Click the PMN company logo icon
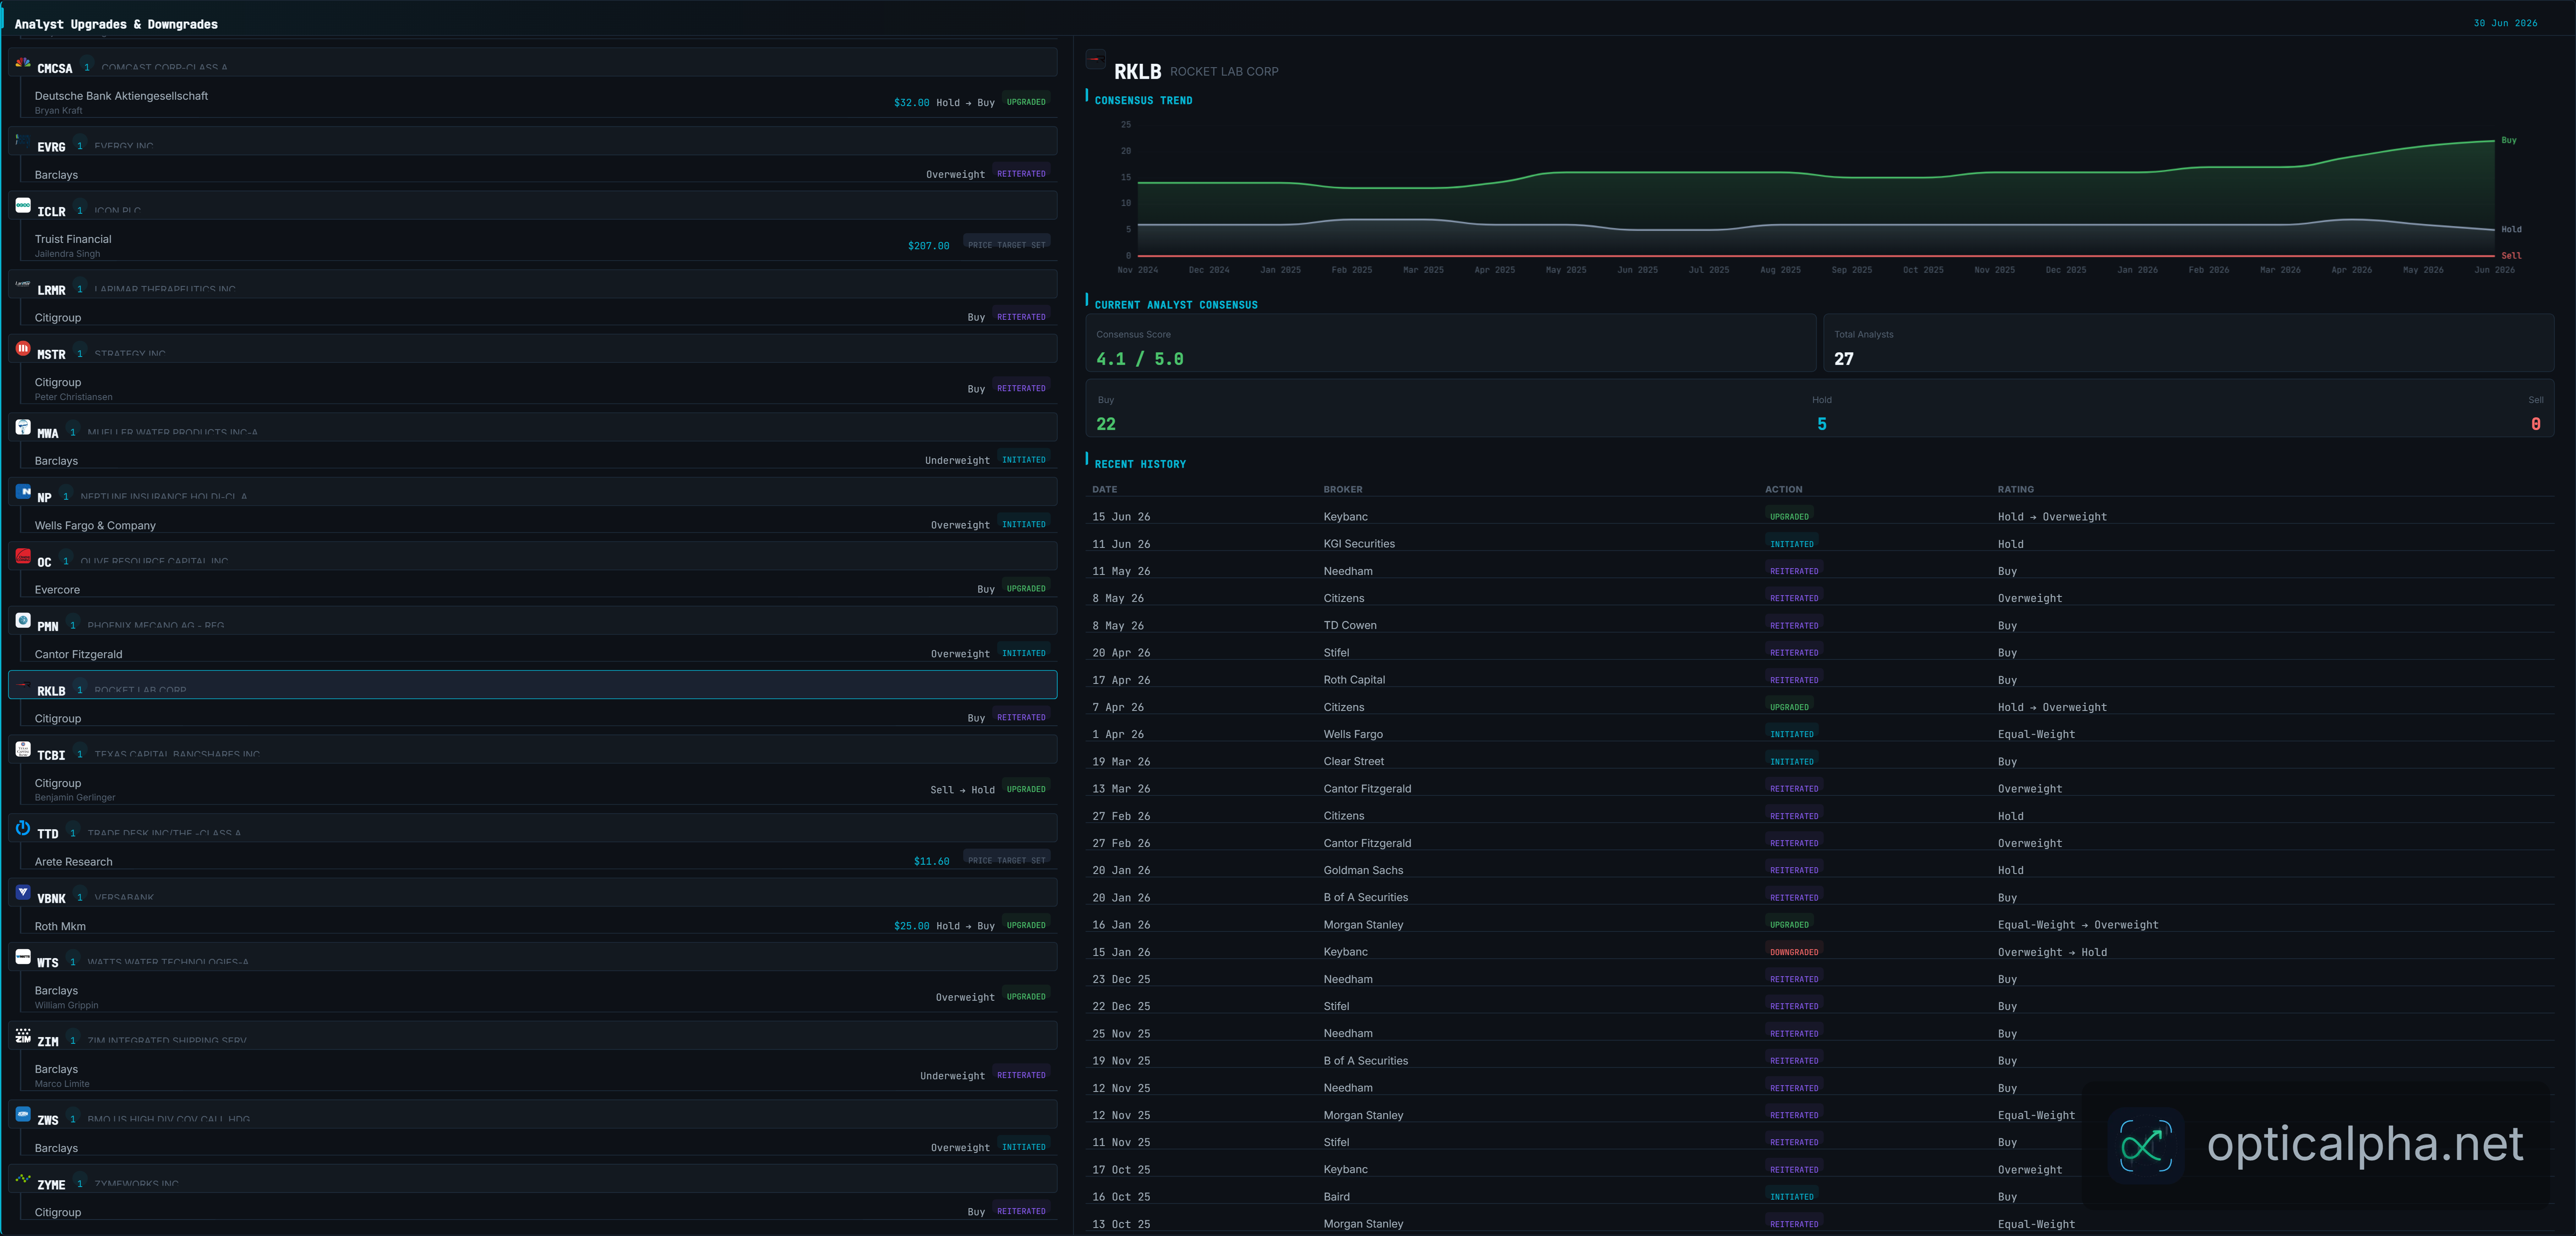 coord(23,620)
